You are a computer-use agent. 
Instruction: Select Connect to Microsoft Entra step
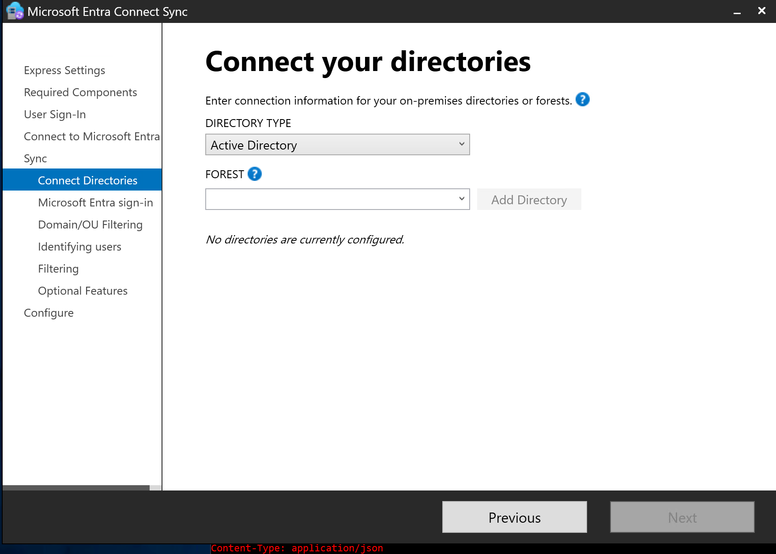(x=92, y=136)
